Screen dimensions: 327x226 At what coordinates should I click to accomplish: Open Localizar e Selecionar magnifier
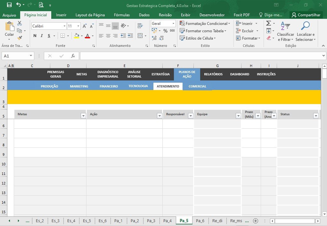(x=305, y=31)
